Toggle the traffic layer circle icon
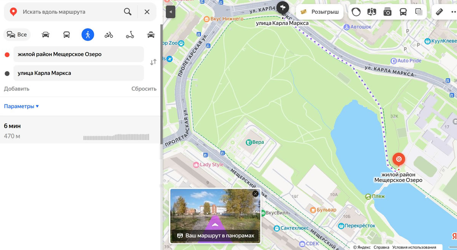Viewport: 457px width, 250px height. pos(356,12)
